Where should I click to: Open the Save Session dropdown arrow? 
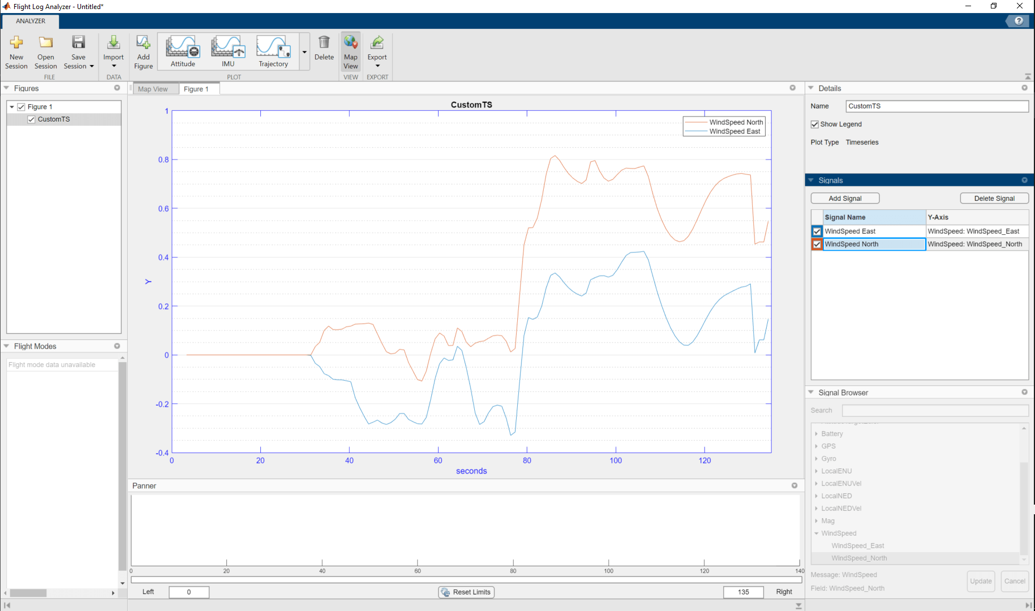(92, 66)
